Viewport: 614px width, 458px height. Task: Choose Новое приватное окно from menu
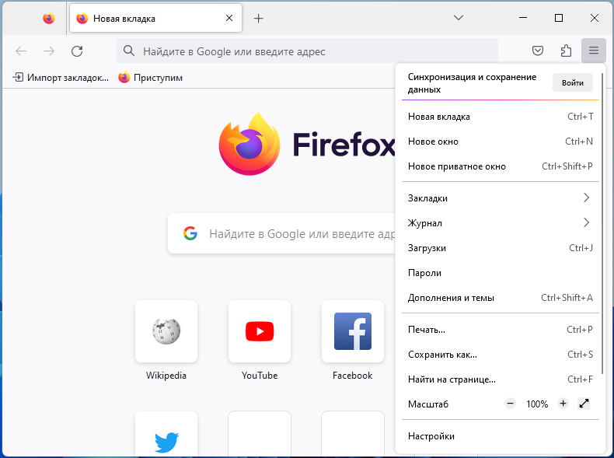[x=501, y=166]
